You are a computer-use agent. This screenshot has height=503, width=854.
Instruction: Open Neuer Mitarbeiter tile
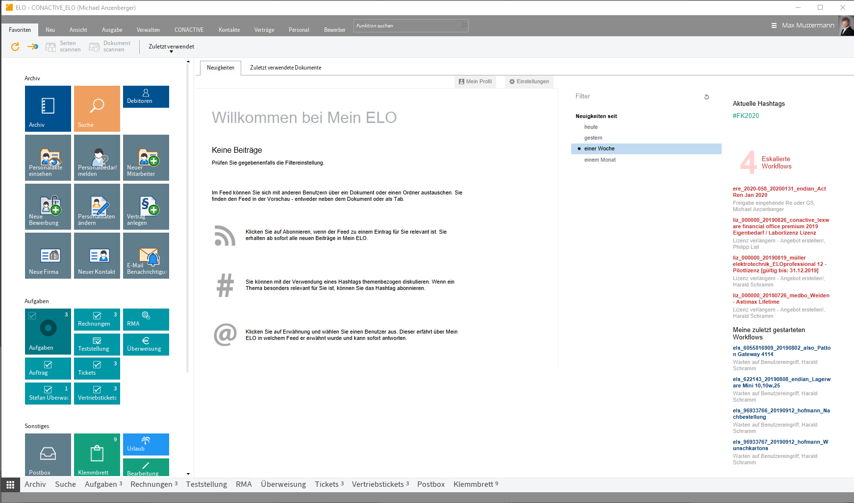point(146,158)
